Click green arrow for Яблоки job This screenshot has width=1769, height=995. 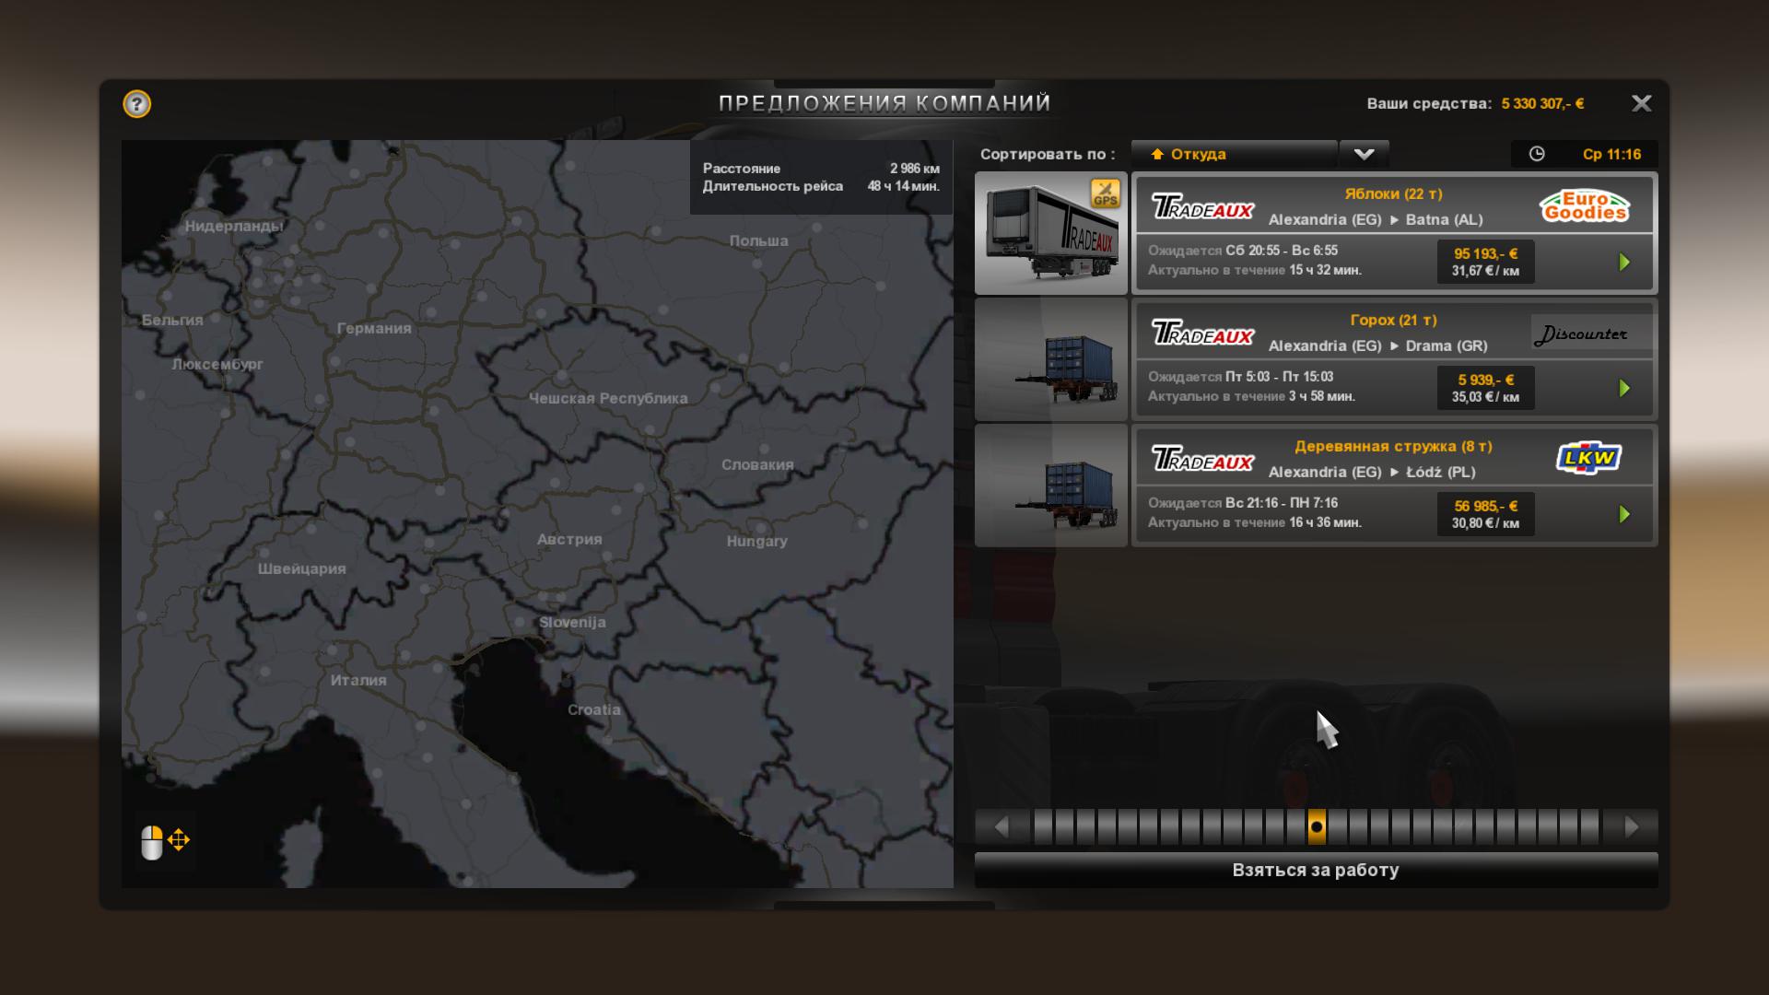(1624, 263)
